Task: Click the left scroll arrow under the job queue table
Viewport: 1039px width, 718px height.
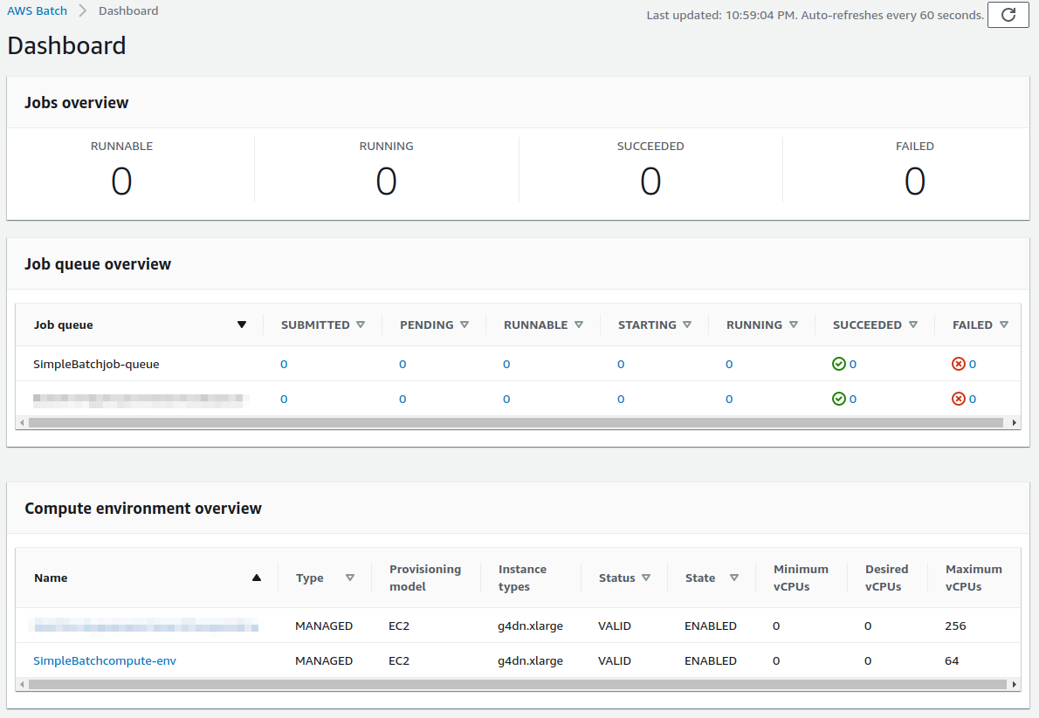Action: (x=20, y=421)
